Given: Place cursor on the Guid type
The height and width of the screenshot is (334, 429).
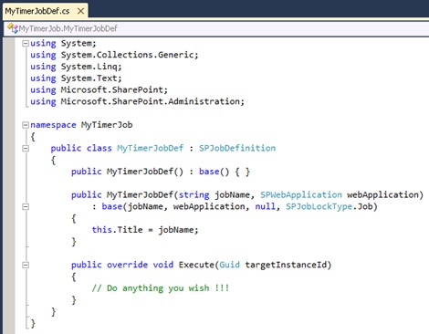Looking at the screenshot, I should (x=229, y=265).
